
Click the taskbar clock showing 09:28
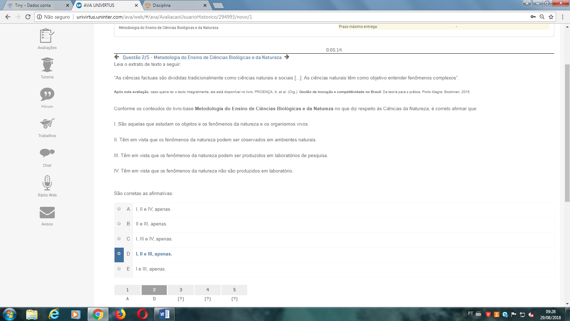[551, 315]
